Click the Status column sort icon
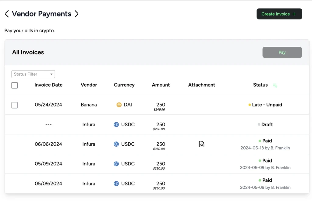This screenshot has height=211, width=312. tap(275, 85)
